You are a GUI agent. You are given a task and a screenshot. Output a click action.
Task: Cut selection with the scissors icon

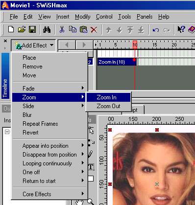[x=62, y=30]
